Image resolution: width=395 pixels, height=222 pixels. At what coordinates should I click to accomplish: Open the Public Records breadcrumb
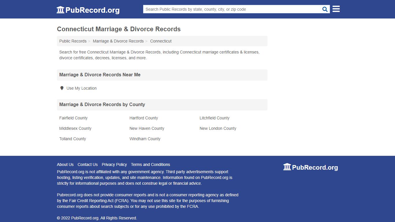tap(73, 41)
